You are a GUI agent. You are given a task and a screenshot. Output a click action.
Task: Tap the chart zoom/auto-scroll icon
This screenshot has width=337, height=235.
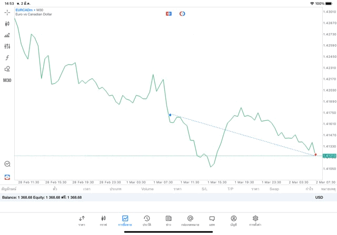pyautogui.click(x=7, y=164)
